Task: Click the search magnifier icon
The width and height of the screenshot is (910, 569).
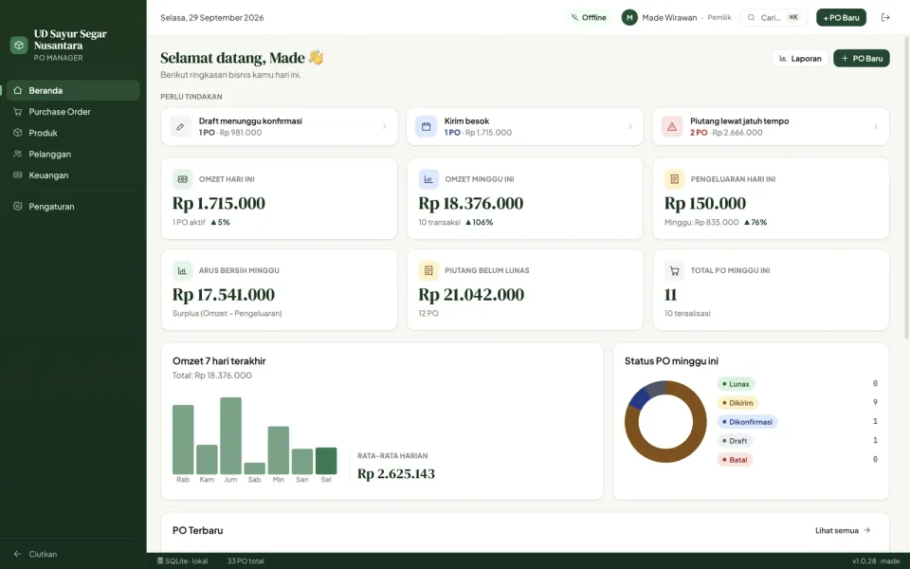Action: [x=751, y=17]
